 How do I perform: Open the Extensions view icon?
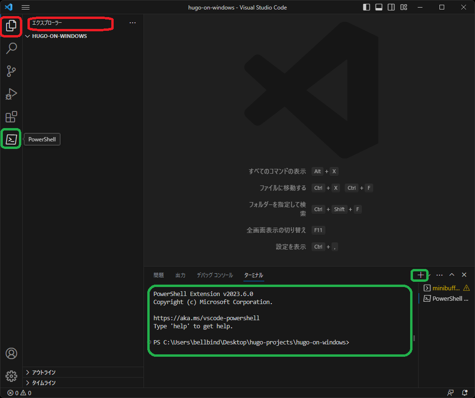[11, 117]
